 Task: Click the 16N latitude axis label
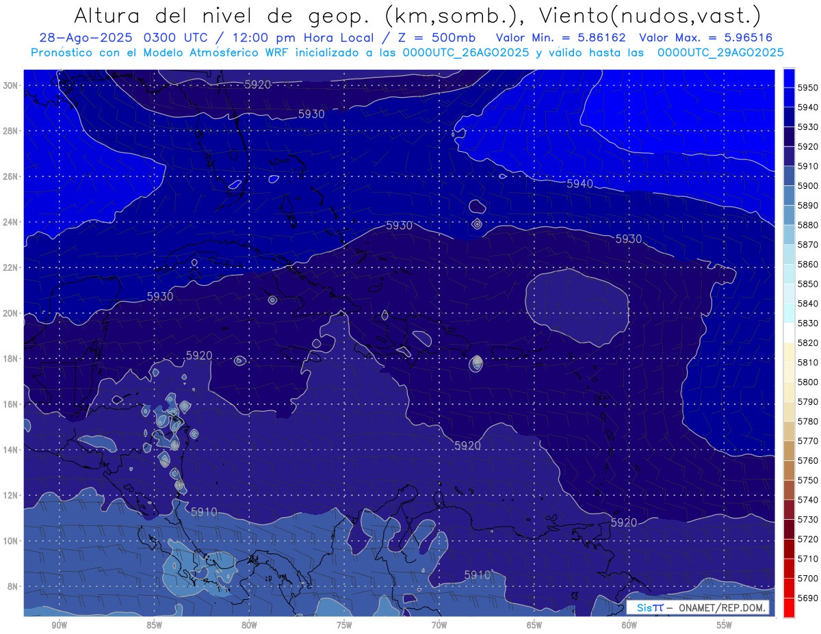12,404
